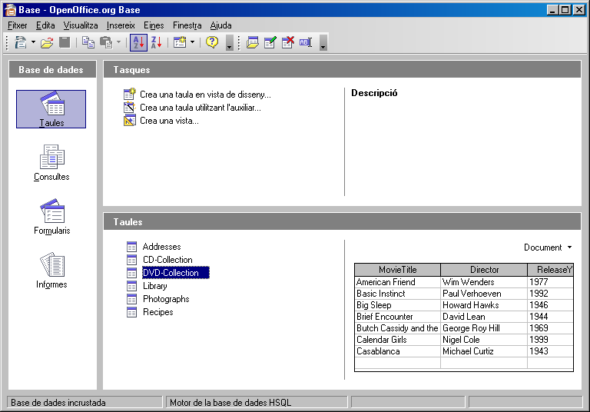
Task: Select the Photographs table
Action: tap(166, 299)
